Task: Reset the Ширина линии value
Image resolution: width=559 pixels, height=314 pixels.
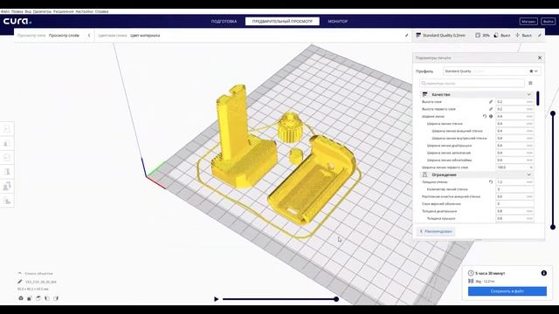Action: (x=485, y=116)
